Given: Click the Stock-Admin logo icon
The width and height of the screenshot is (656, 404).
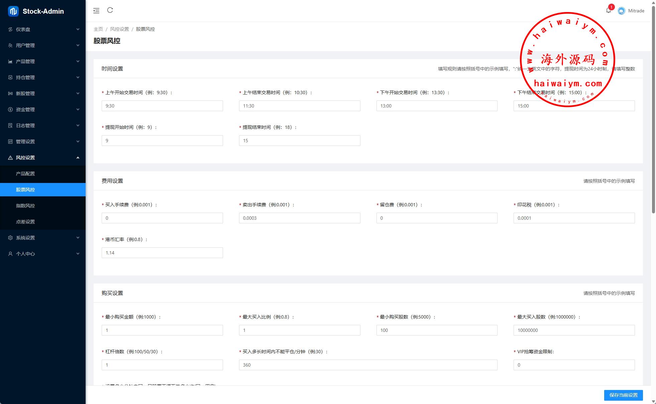Looking at the screenshot, I should point(13,11).
